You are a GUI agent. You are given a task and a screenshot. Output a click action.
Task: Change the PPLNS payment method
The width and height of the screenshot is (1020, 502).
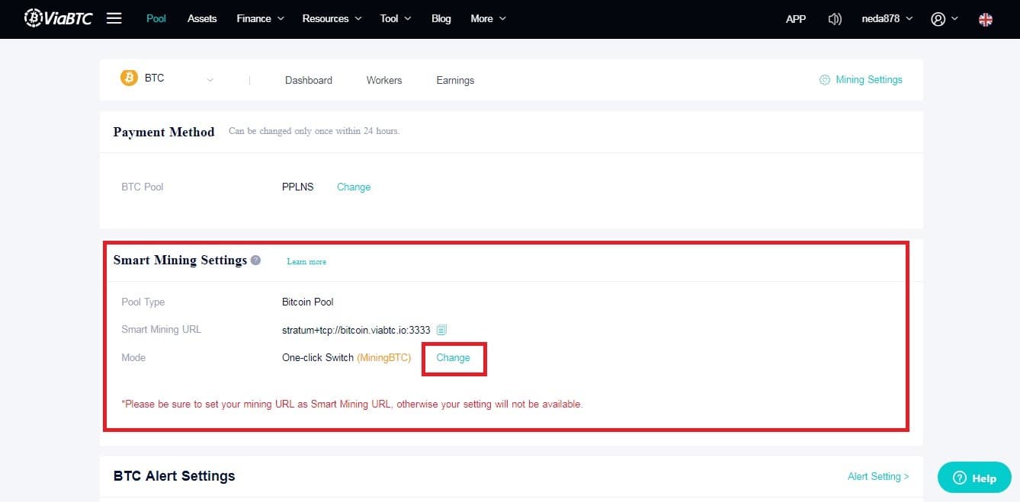click(x=354, y=187)
